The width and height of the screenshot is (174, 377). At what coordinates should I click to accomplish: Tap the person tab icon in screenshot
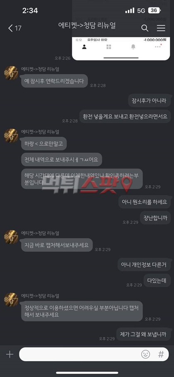pos(84,47)
